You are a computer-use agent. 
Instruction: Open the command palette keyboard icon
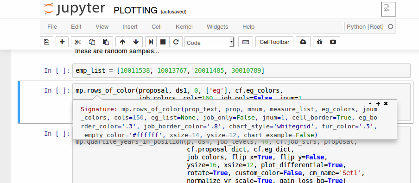point(246,42)
